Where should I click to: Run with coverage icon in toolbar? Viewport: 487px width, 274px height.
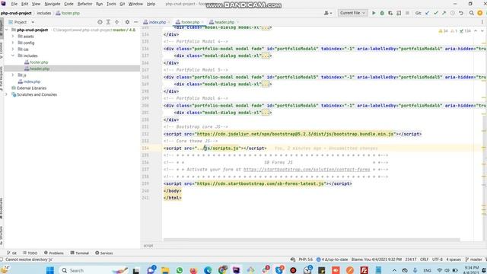click(x=390, y=13)
